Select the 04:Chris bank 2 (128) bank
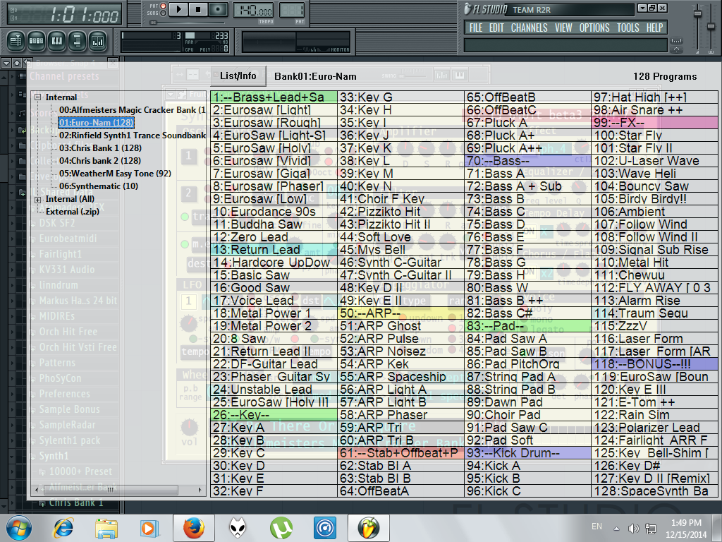722x542 pixels. click(x=100, y=161)
